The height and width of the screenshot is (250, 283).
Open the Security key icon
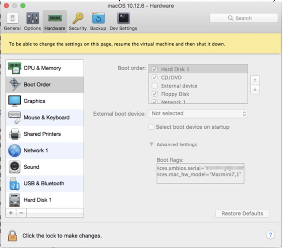pyautogui.click(x=78, y=18)
